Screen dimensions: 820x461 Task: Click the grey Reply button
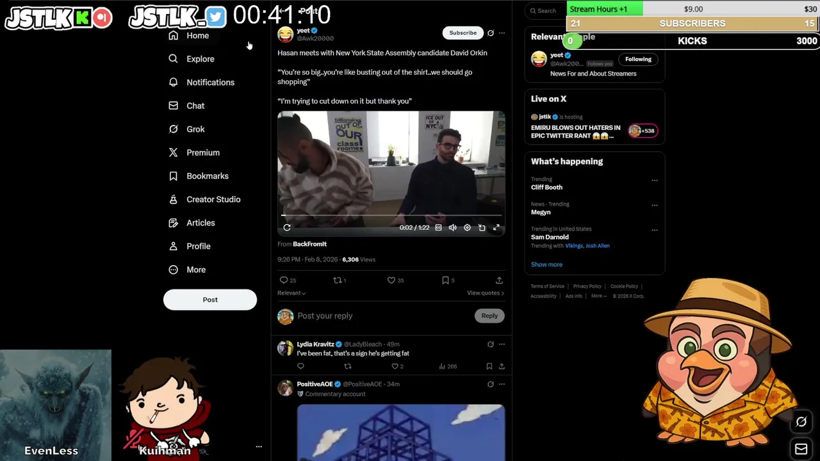pyautogui.click(x=489, y=316)
